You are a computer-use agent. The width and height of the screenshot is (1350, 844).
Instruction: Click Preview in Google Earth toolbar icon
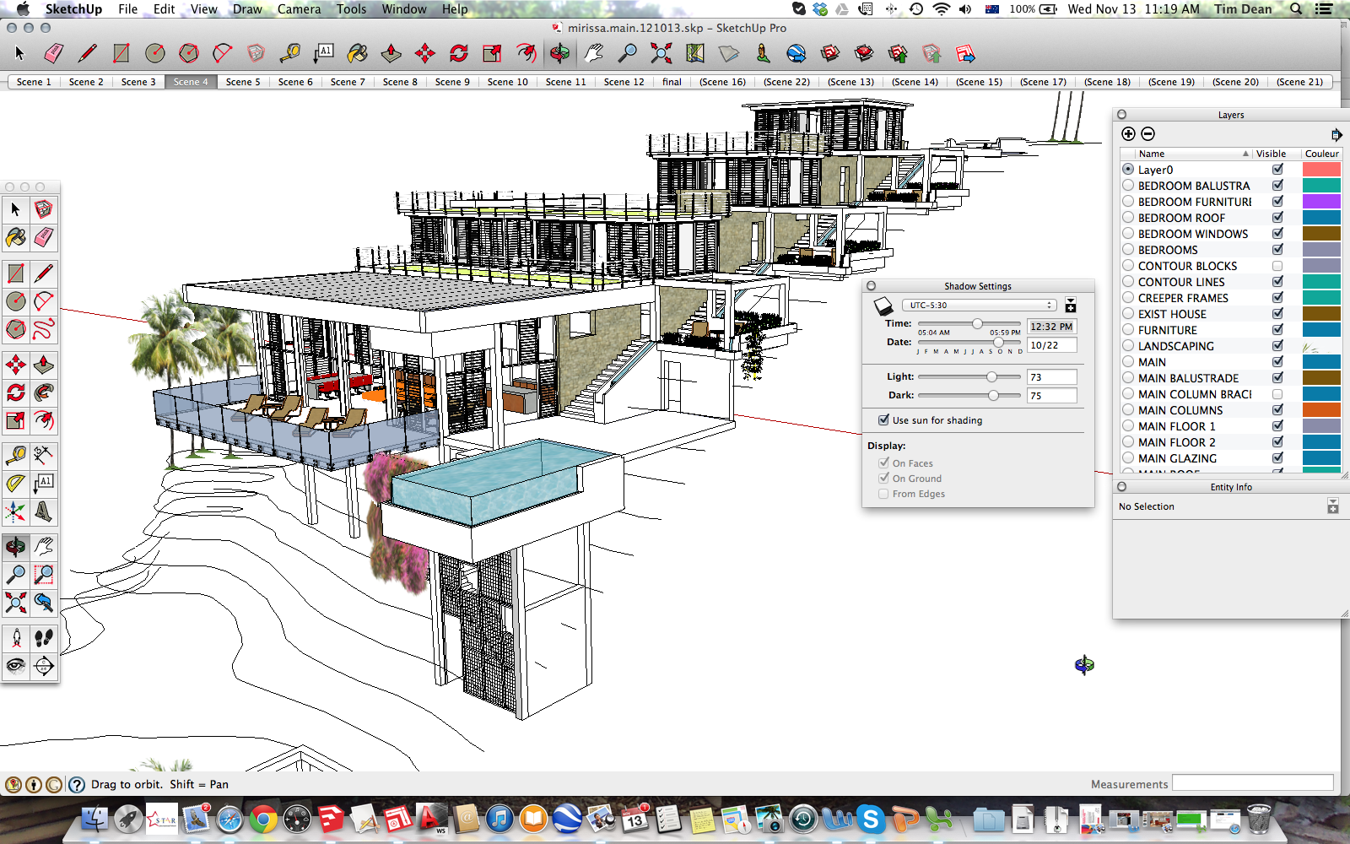[796, 54]
